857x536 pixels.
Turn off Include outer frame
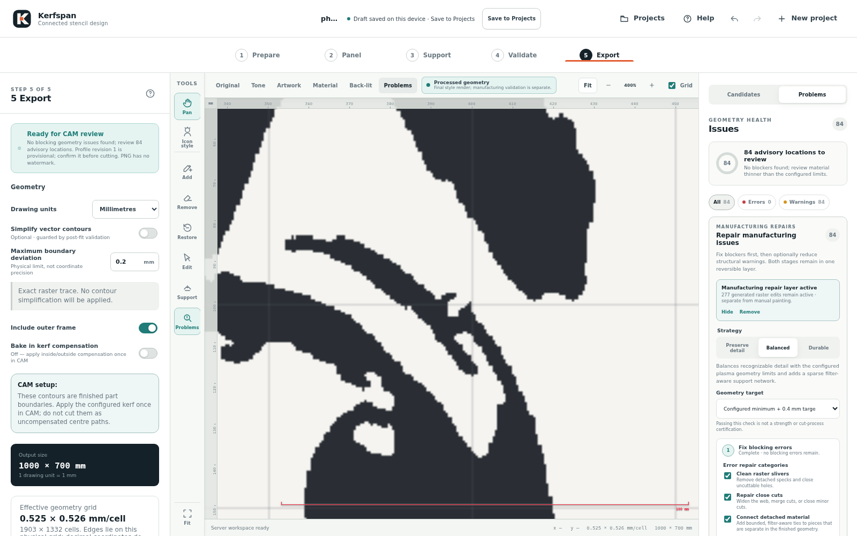148,328
